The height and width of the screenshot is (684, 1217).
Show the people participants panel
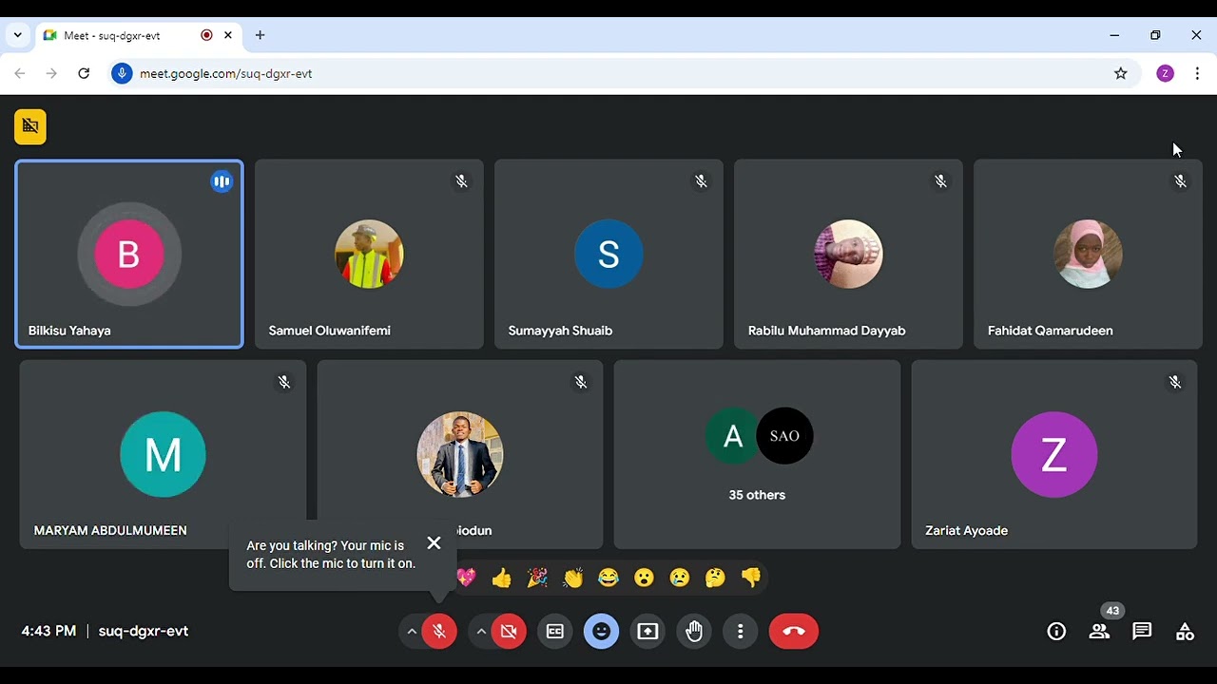point(1099,631)
